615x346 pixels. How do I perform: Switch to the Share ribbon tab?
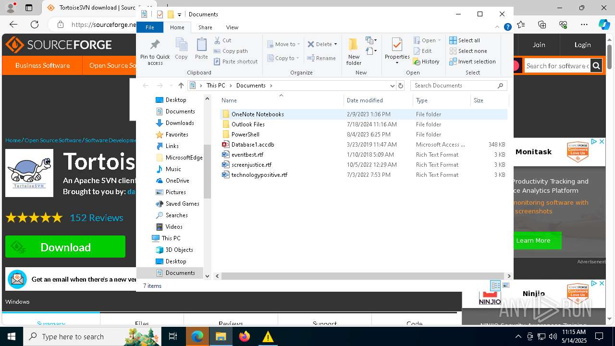click(205, 27)
